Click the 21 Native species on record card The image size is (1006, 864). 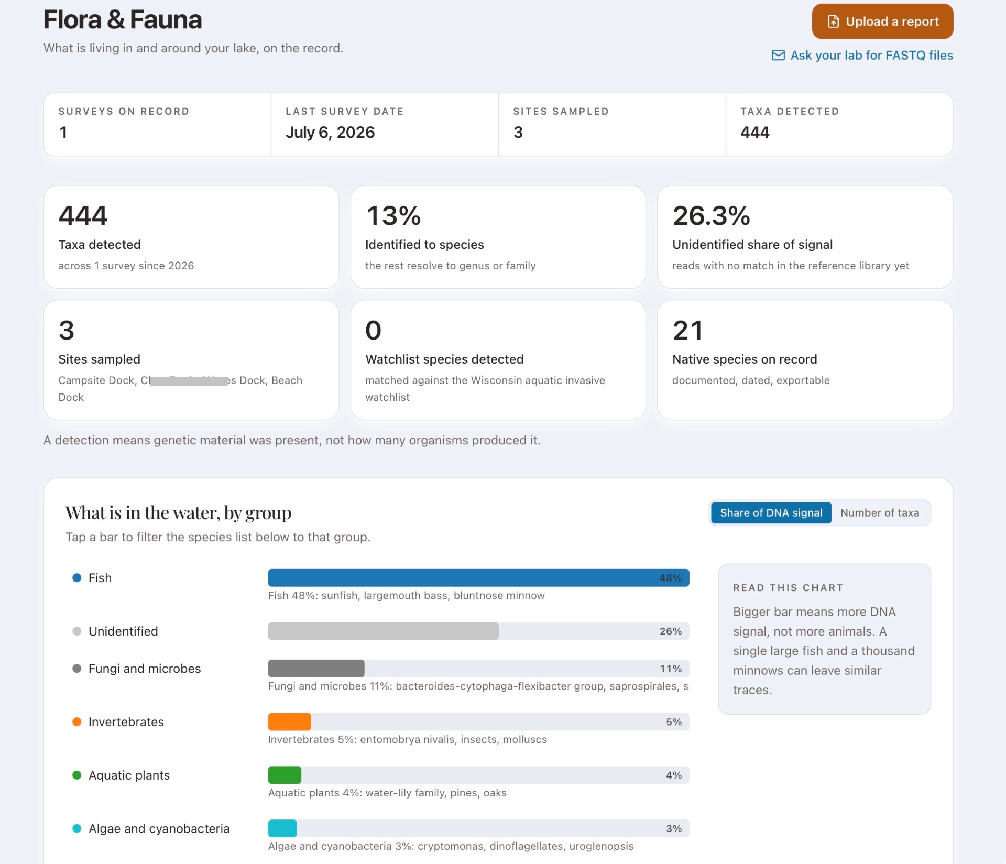(x=805, y=360)
